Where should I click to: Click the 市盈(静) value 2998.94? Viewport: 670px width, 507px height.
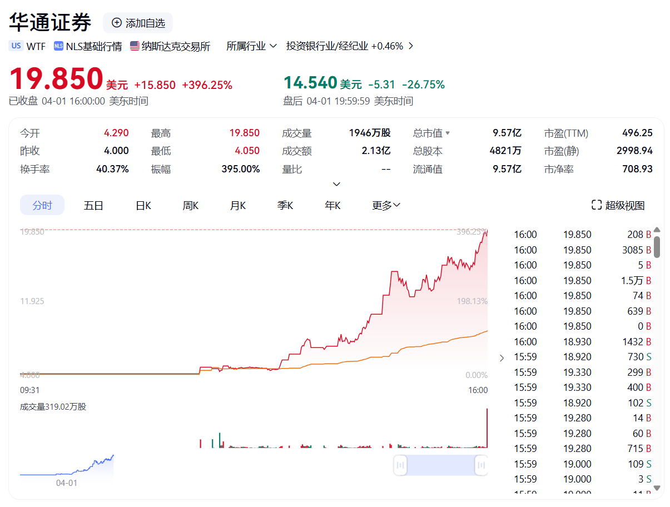click(634, 151)
